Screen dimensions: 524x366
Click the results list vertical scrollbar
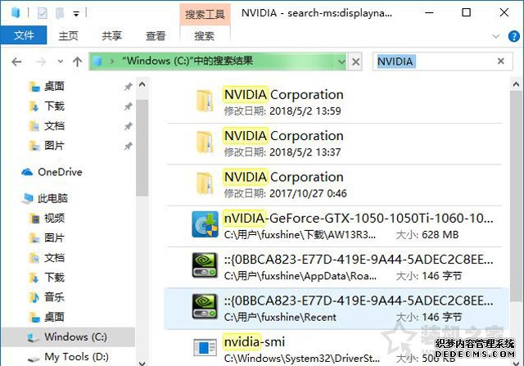point(516,197)
